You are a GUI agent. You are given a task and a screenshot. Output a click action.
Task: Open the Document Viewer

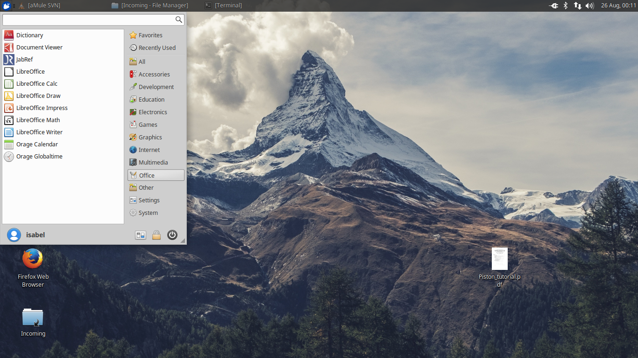tap(39, 47)
